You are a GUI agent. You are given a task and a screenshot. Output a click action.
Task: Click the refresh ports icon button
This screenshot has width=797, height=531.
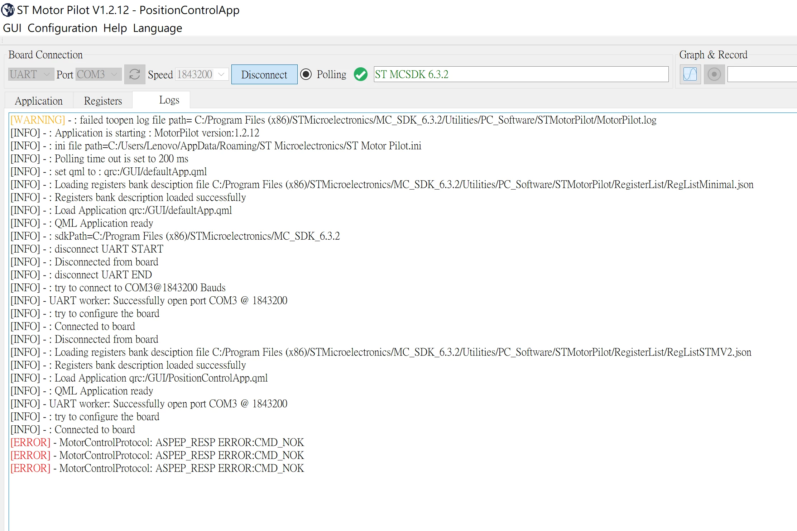[135, 75]
